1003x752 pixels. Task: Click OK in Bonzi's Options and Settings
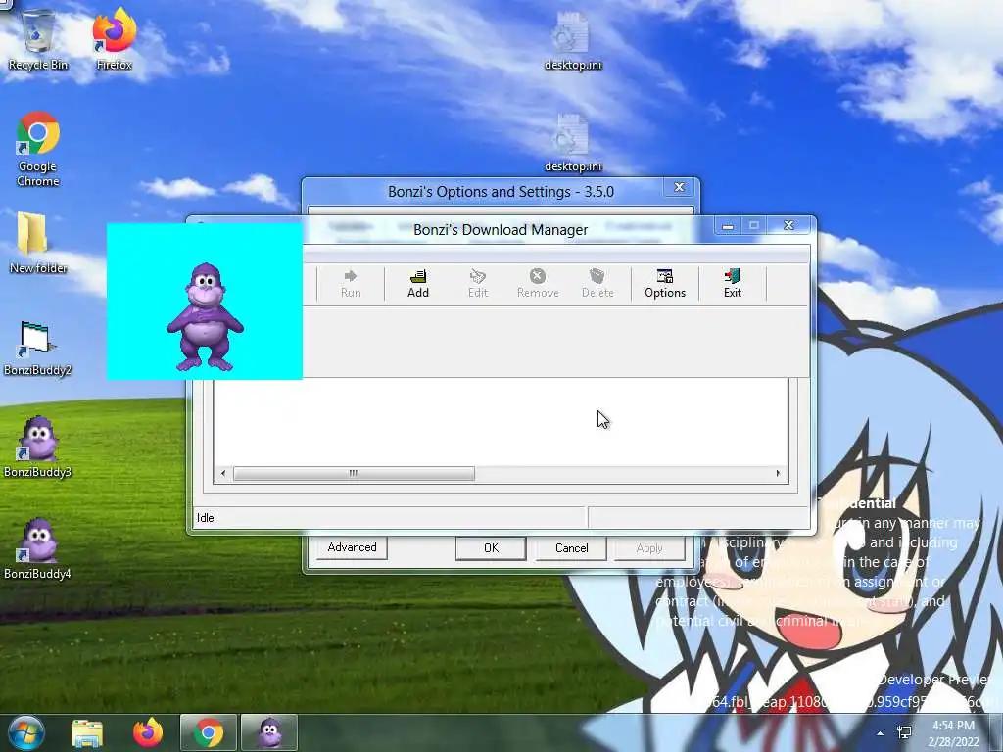coord(491,548)
